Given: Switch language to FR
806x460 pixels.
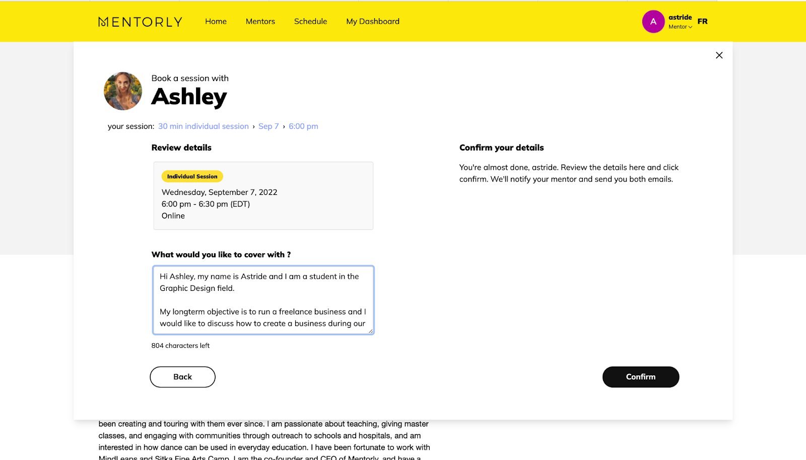Looking at the screenshot, I should (x=702, y=21).
